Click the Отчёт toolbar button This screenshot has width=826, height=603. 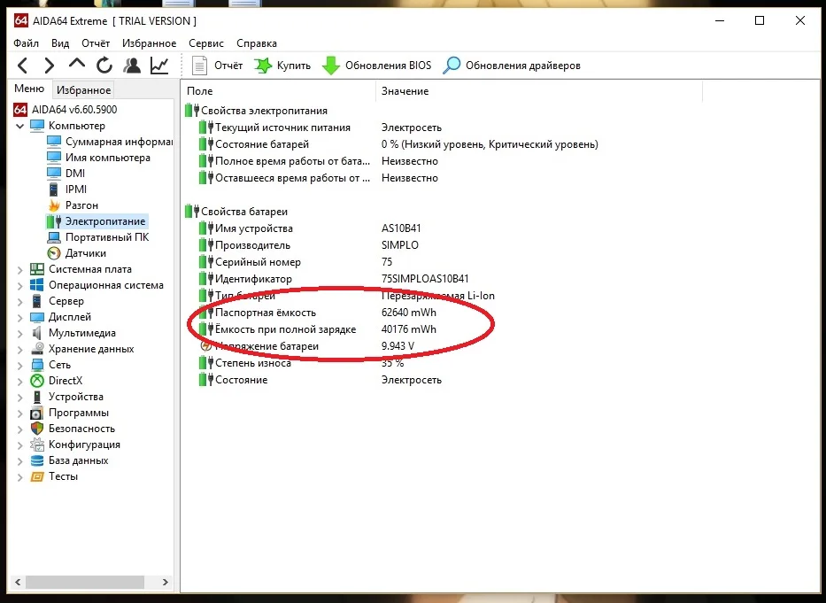point(217,66)
